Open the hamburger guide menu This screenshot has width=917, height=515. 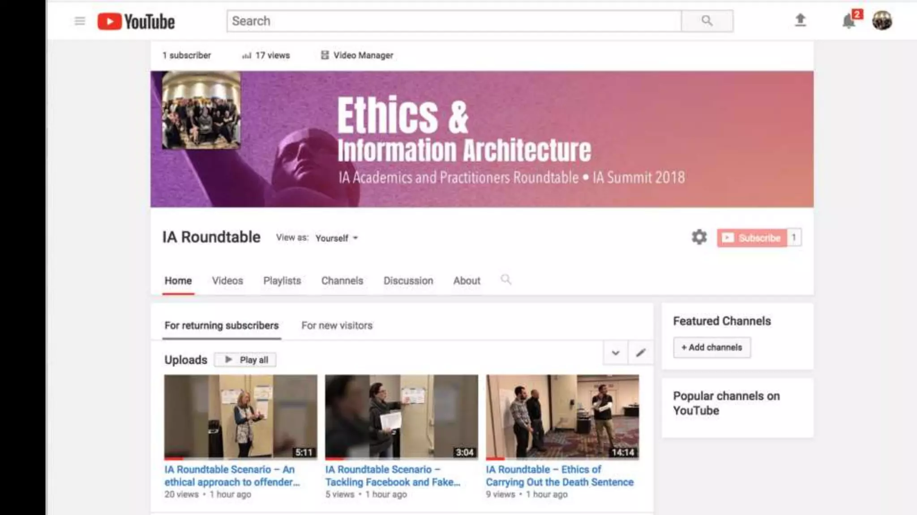[80, 21]
